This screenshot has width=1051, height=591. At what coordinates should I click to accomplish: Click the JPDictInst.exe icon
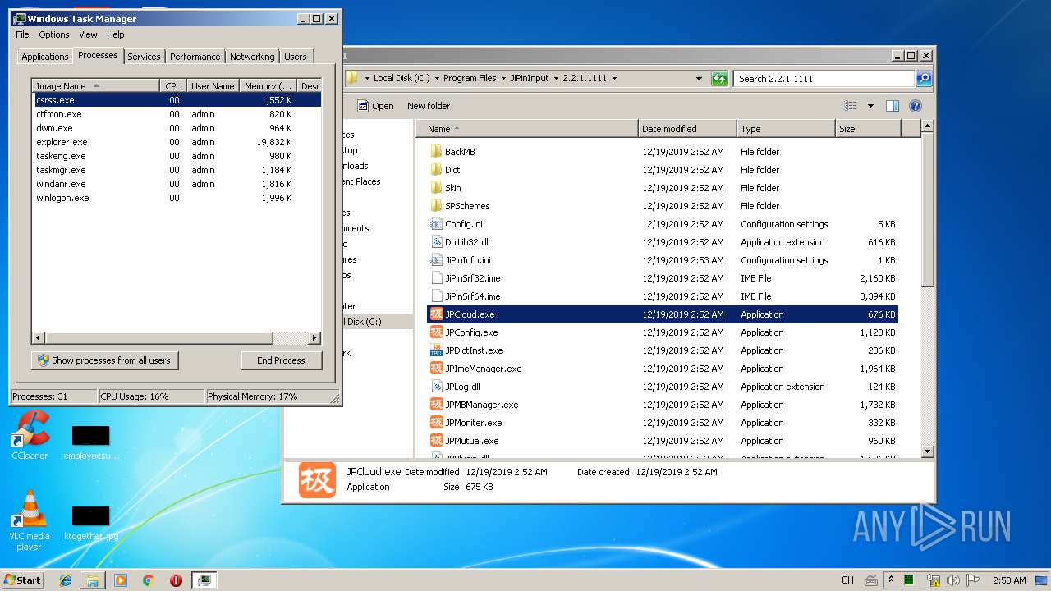[437, 350]
